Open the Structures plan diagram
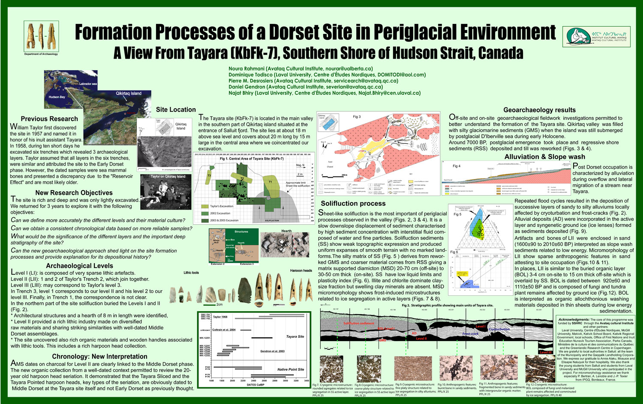This screenshot has width=643, height=404. click(233, 247)
